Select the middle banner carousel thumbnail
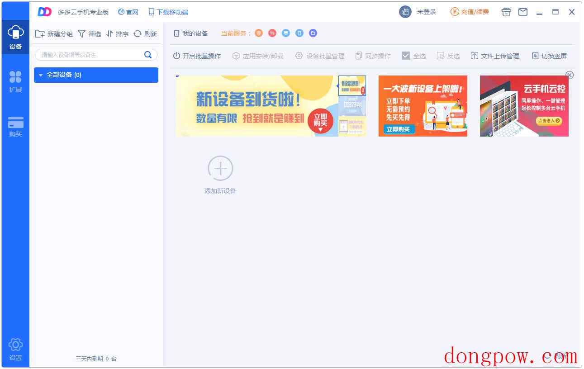 click(x=352, y=106)
